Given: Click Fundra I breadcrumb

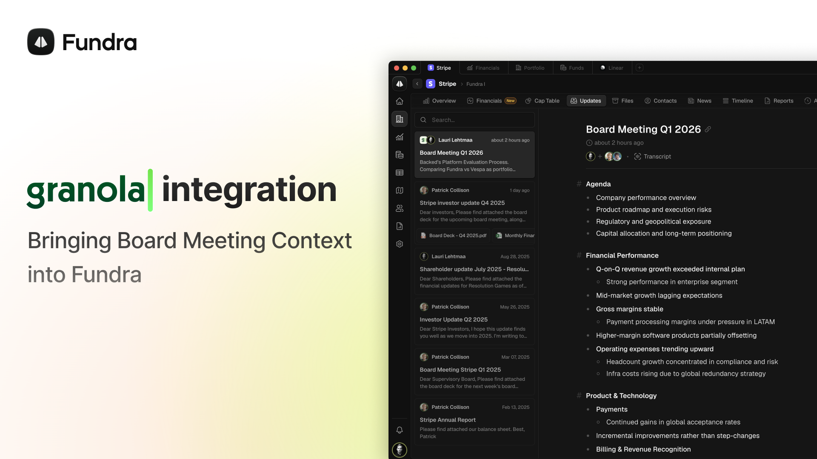Looking at the screenshot, I should coord(475,84).
